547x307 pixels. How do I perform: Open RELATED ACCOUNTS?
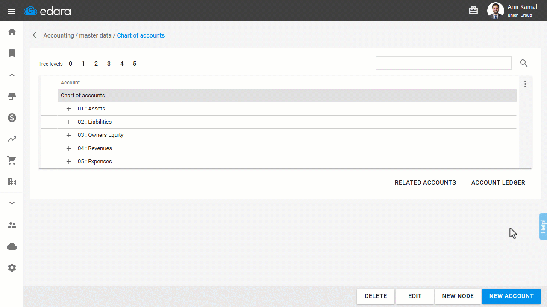(425, 182)
